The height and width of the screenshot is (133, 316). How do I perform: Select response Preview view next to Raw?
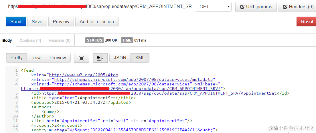pos(58,58)
